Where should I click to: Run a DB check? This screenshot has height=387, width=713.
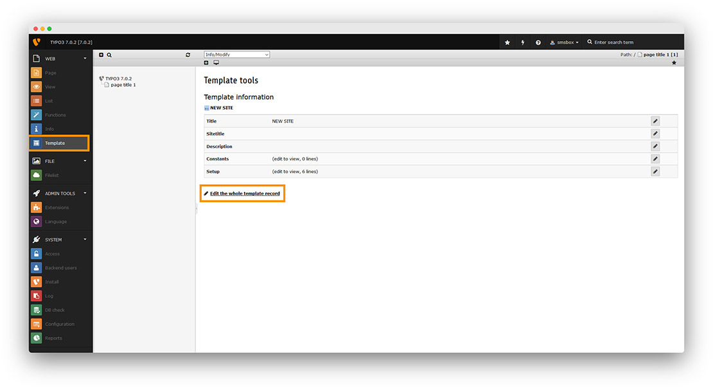click(59, 309)
